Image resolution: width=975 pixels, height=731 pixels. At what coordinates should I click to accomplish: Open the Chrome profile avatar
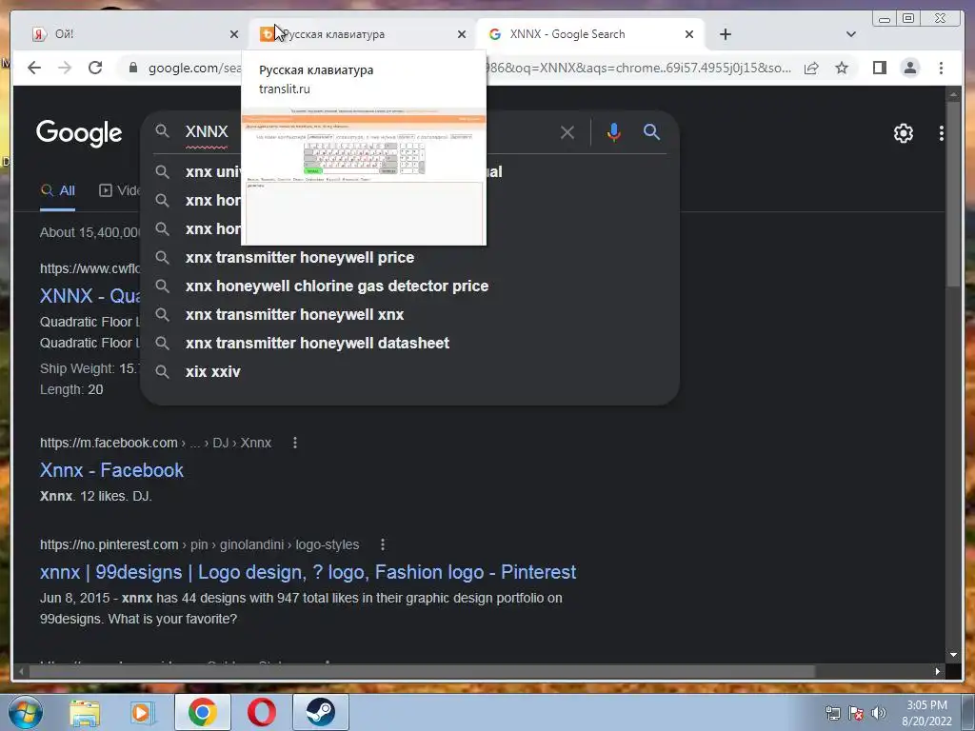point(909,68)
